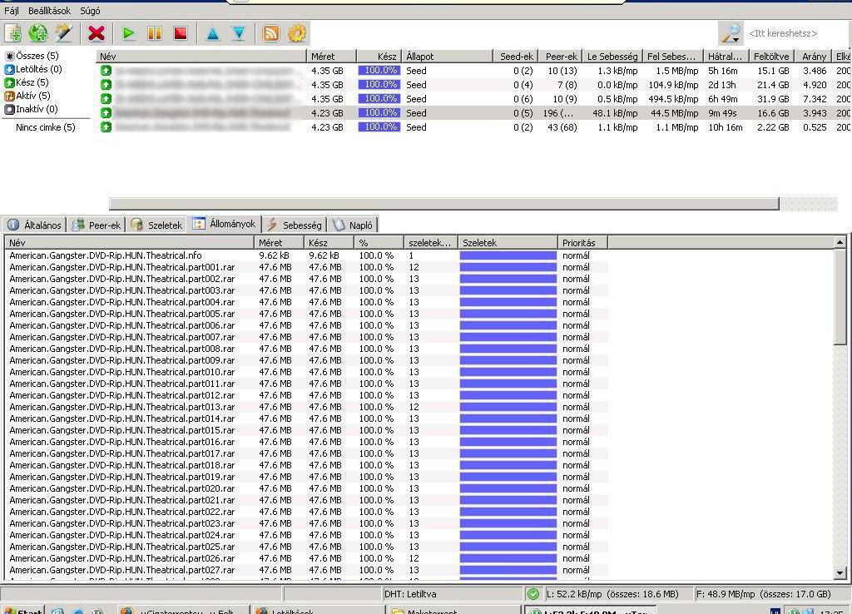Click the Add Torrent toolbar icon
This screenshot has height=614, width=852.
[x=13, y=33]
